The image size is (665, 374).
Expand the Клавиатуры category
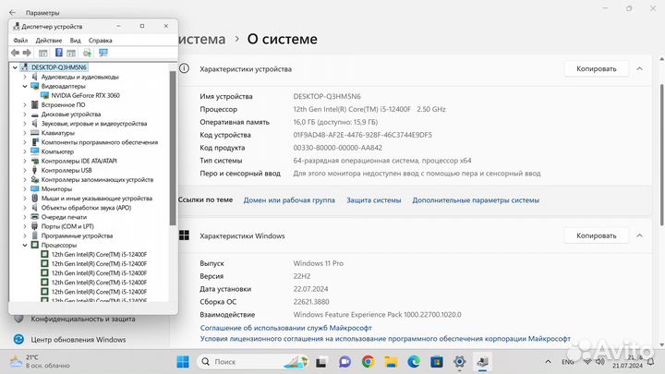[25, 133]
